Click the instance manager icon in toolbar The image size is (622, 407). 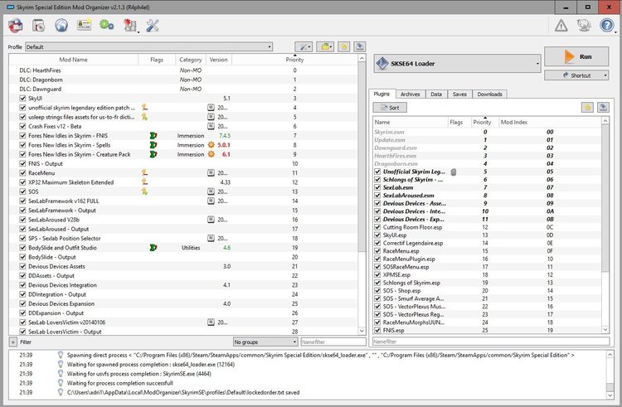point(16,26)
